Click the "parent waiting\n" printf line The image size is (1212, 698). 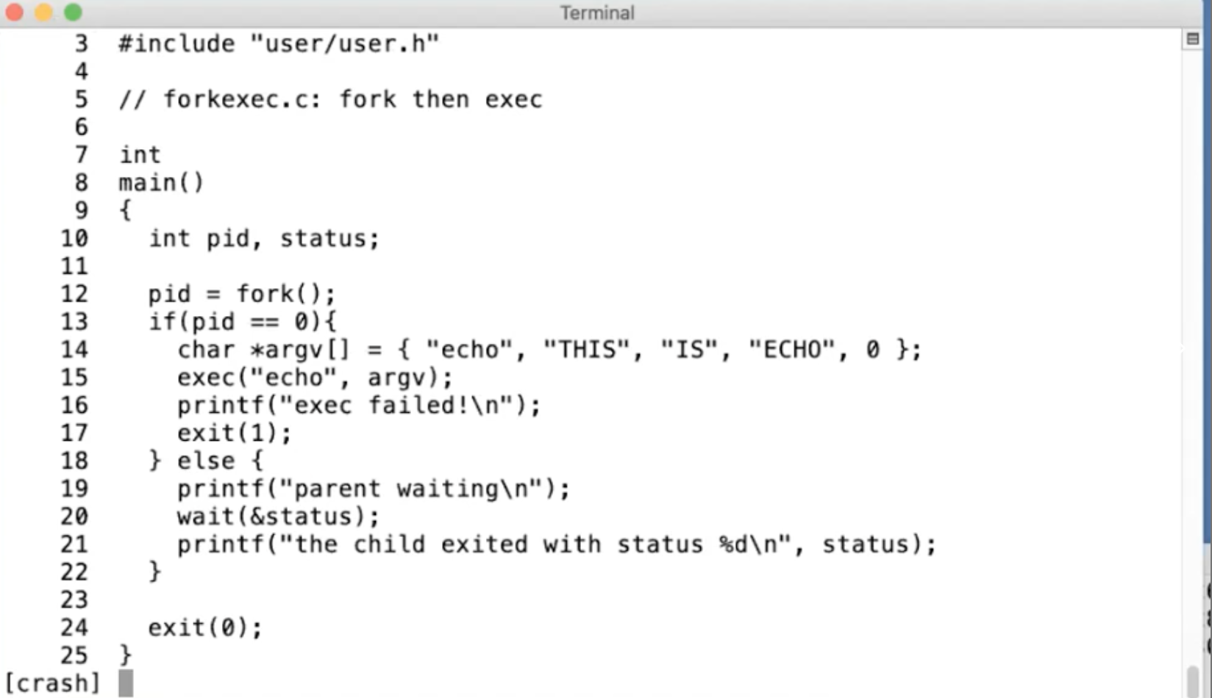point(374,489)
